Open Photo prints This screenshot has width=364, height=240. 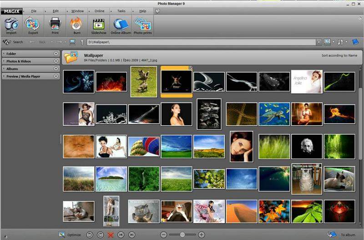click(x=142, y=24)
